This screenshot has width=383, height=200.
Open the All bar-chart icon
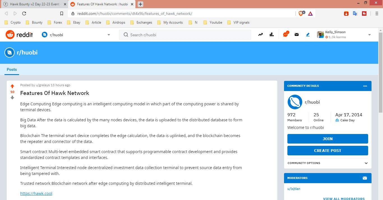coord(271,35)
